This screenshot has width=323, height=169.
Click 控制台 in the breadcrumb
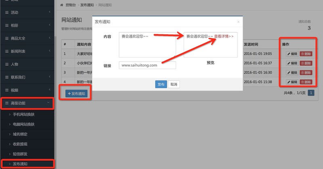[x=71, y=5]
